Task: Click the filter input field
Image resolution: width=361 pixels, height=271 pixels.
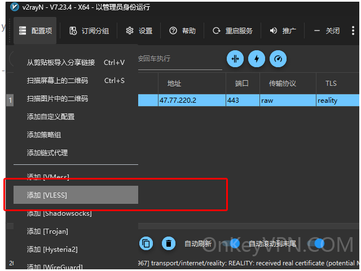Action: click(x=180, y=59)
